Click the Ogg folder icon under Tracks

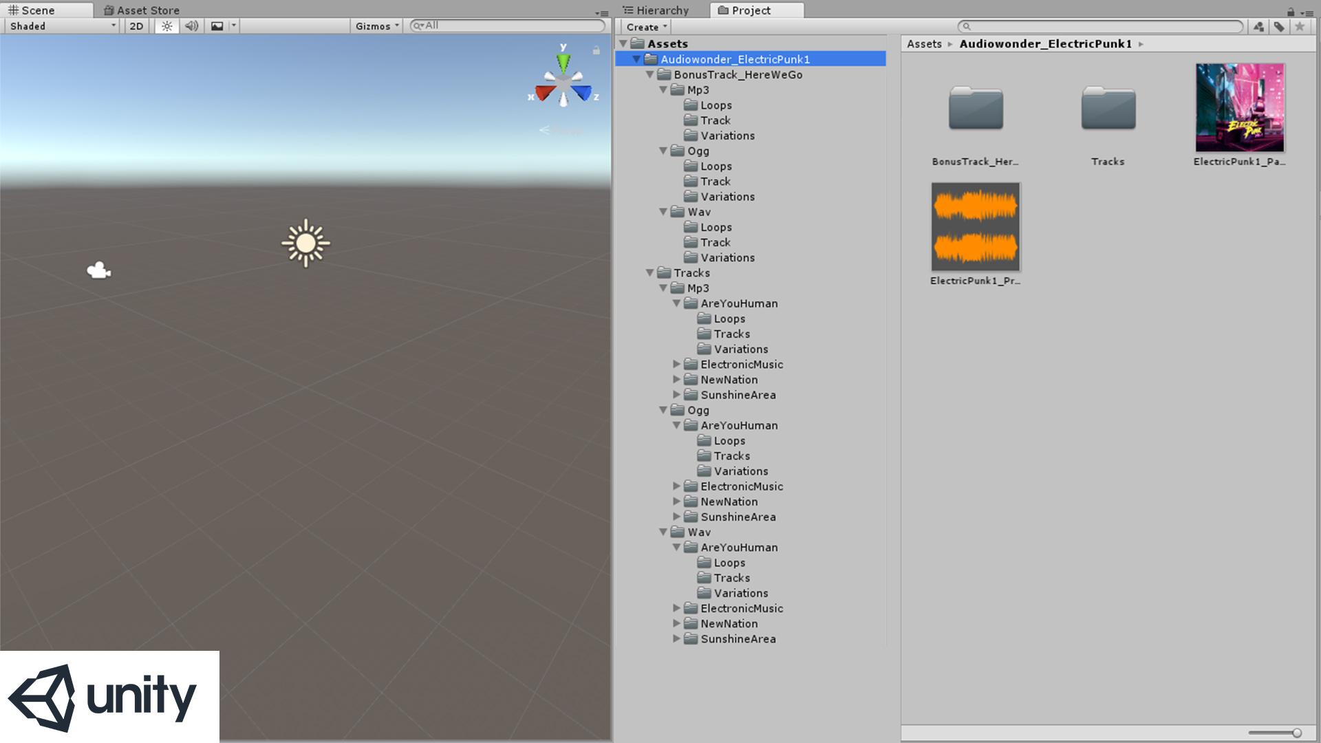[x=678, y=410]
